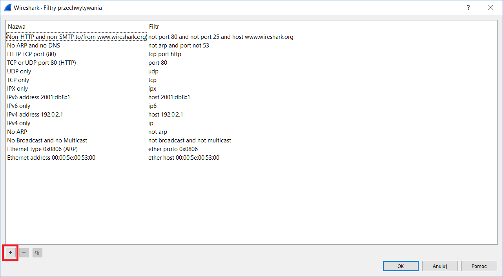Select the UDP only filter name
The height and width of the screenshot is (277, 503).
point(19,71)
